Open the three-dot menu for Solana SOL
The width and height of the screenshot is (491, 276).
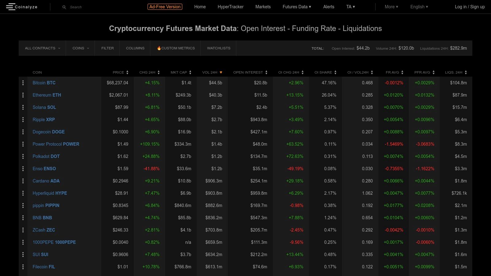[x=23, y=107]
